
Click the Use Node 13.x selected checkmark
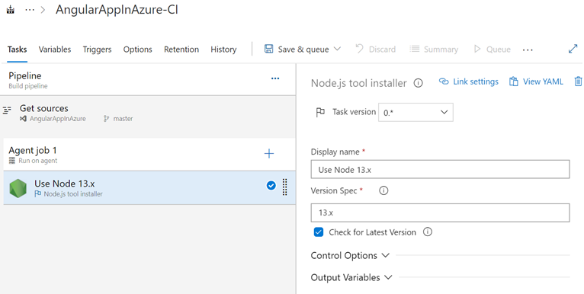(x=271, y=185)
